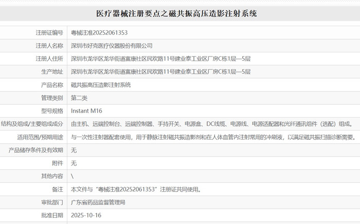360x224 pixels.
Task: Select the label 注册人住所
Action: [49, 59]
